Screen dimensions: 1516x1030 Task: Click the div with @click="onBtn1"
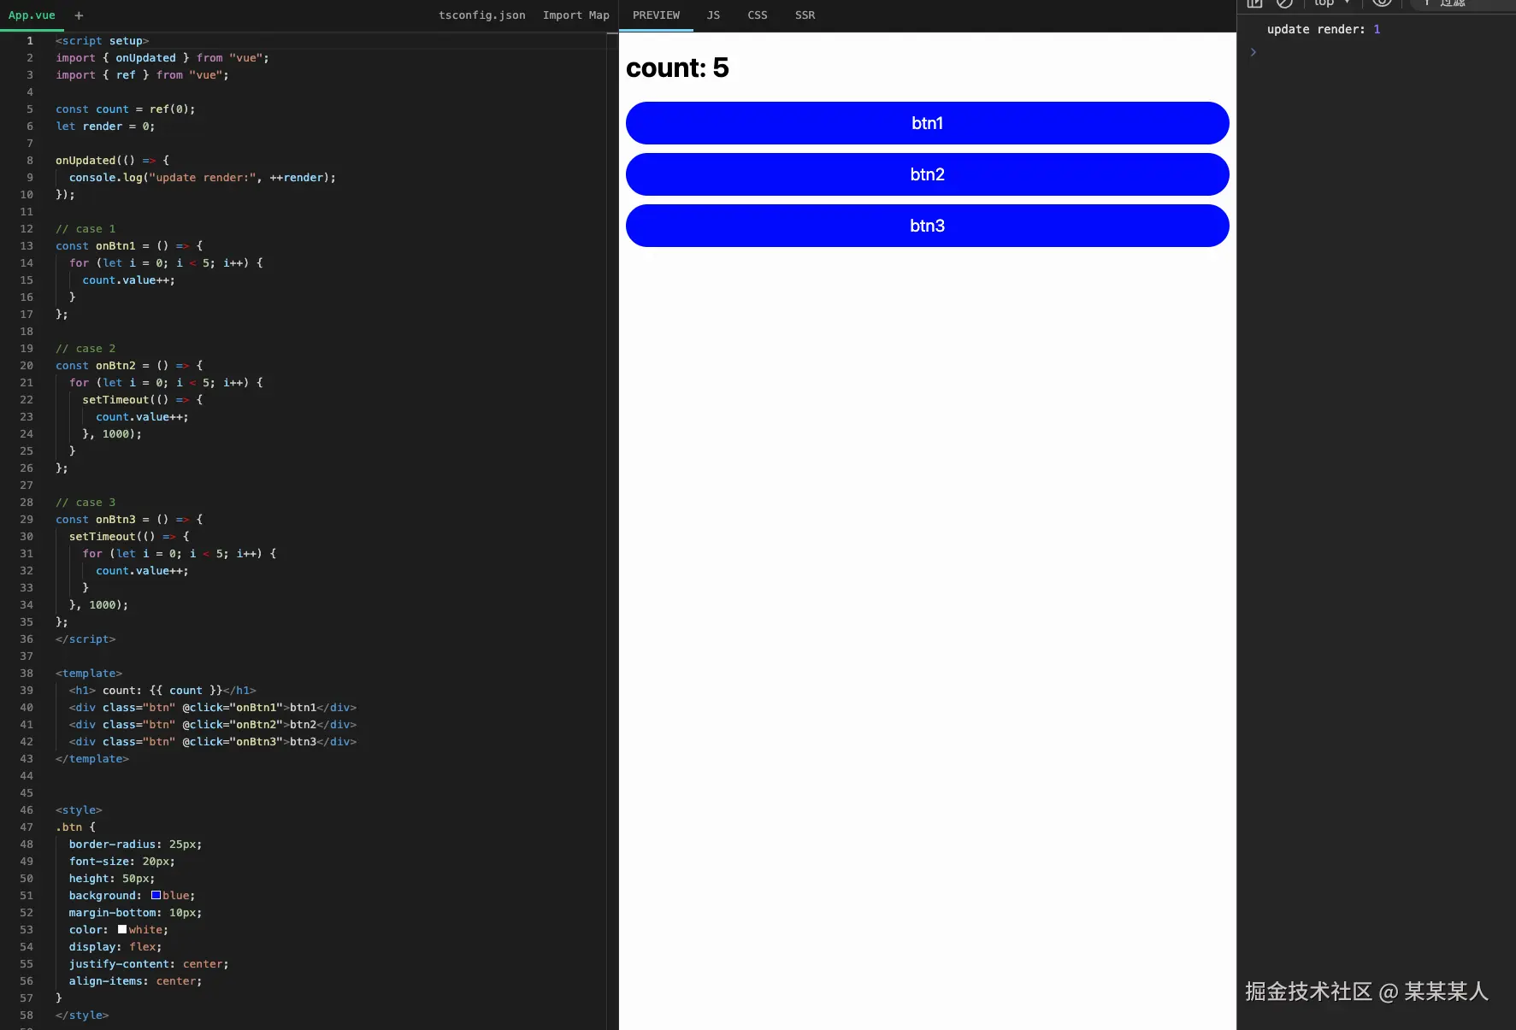coord(212,707)
